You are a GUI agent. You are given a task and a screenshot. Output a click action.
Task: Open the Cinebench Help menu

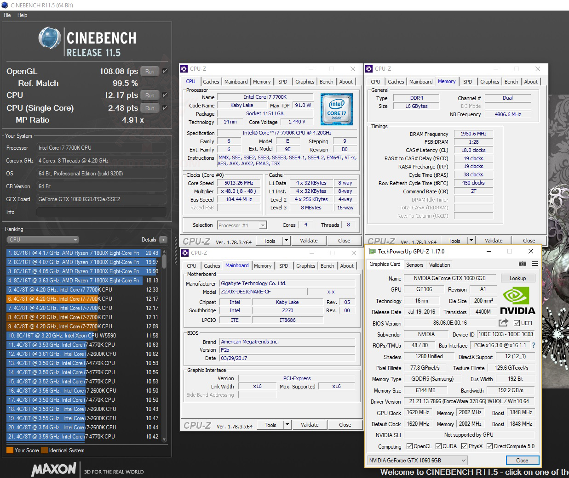click(23, 15)
